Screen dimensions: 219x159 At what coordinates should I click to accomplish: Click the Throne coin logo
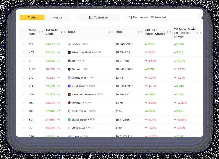coord(69,69)
